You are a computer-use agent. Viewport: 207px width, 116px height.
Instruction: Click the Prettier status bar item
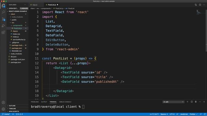pyautogui.click(x=194, y=114)
